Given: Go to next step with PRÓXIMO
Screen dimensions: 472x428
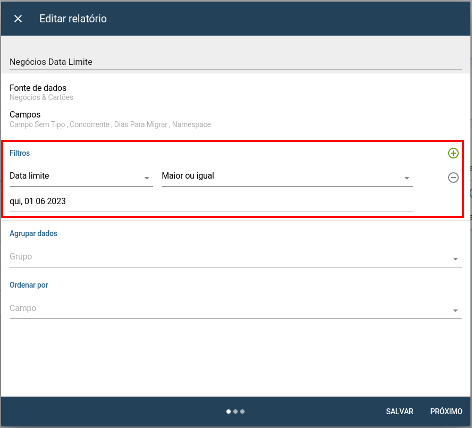Looking at the screenshot, I should coord(446,412).
